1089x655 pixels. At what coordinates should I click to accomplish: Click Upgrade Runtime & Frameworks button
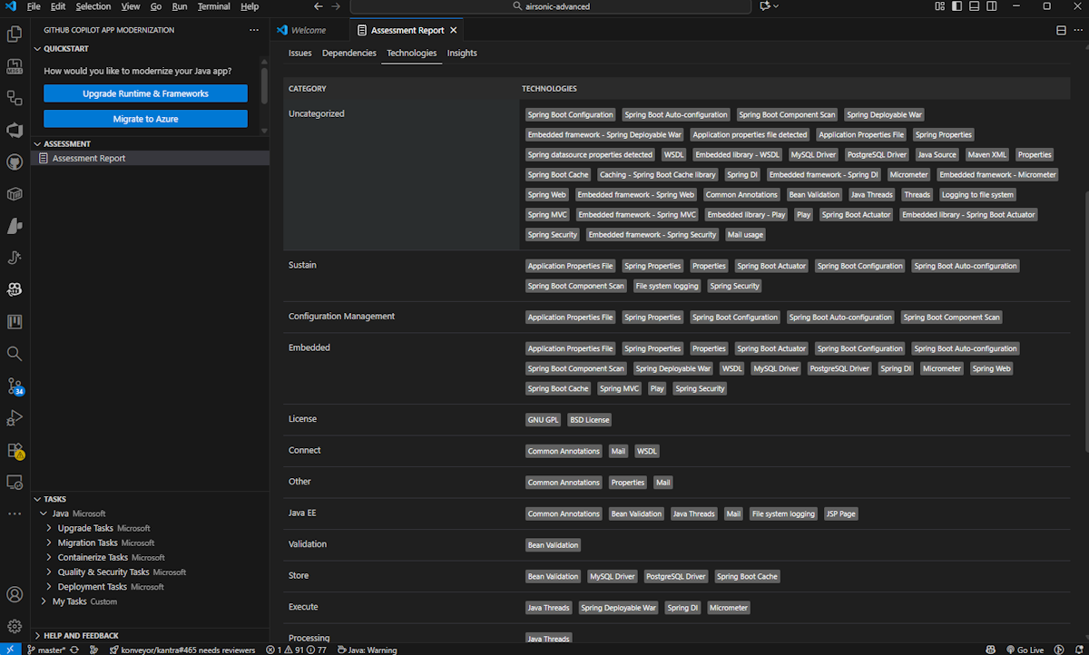tap(145, 93)
